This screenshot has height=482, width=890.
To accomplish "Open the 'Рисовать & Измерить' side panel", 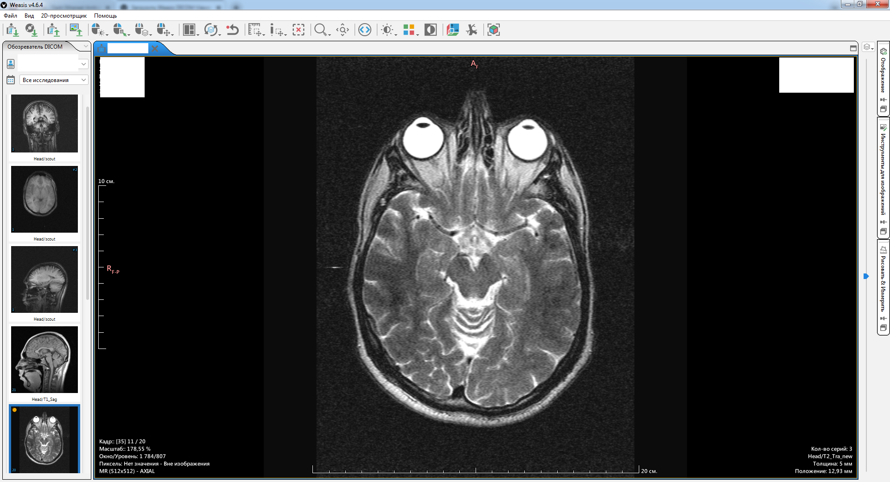I will [883, 284].
